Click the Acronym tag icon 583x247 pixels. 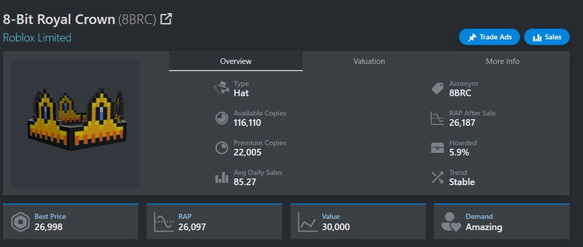pyautogui.click(x=437, y=88)
